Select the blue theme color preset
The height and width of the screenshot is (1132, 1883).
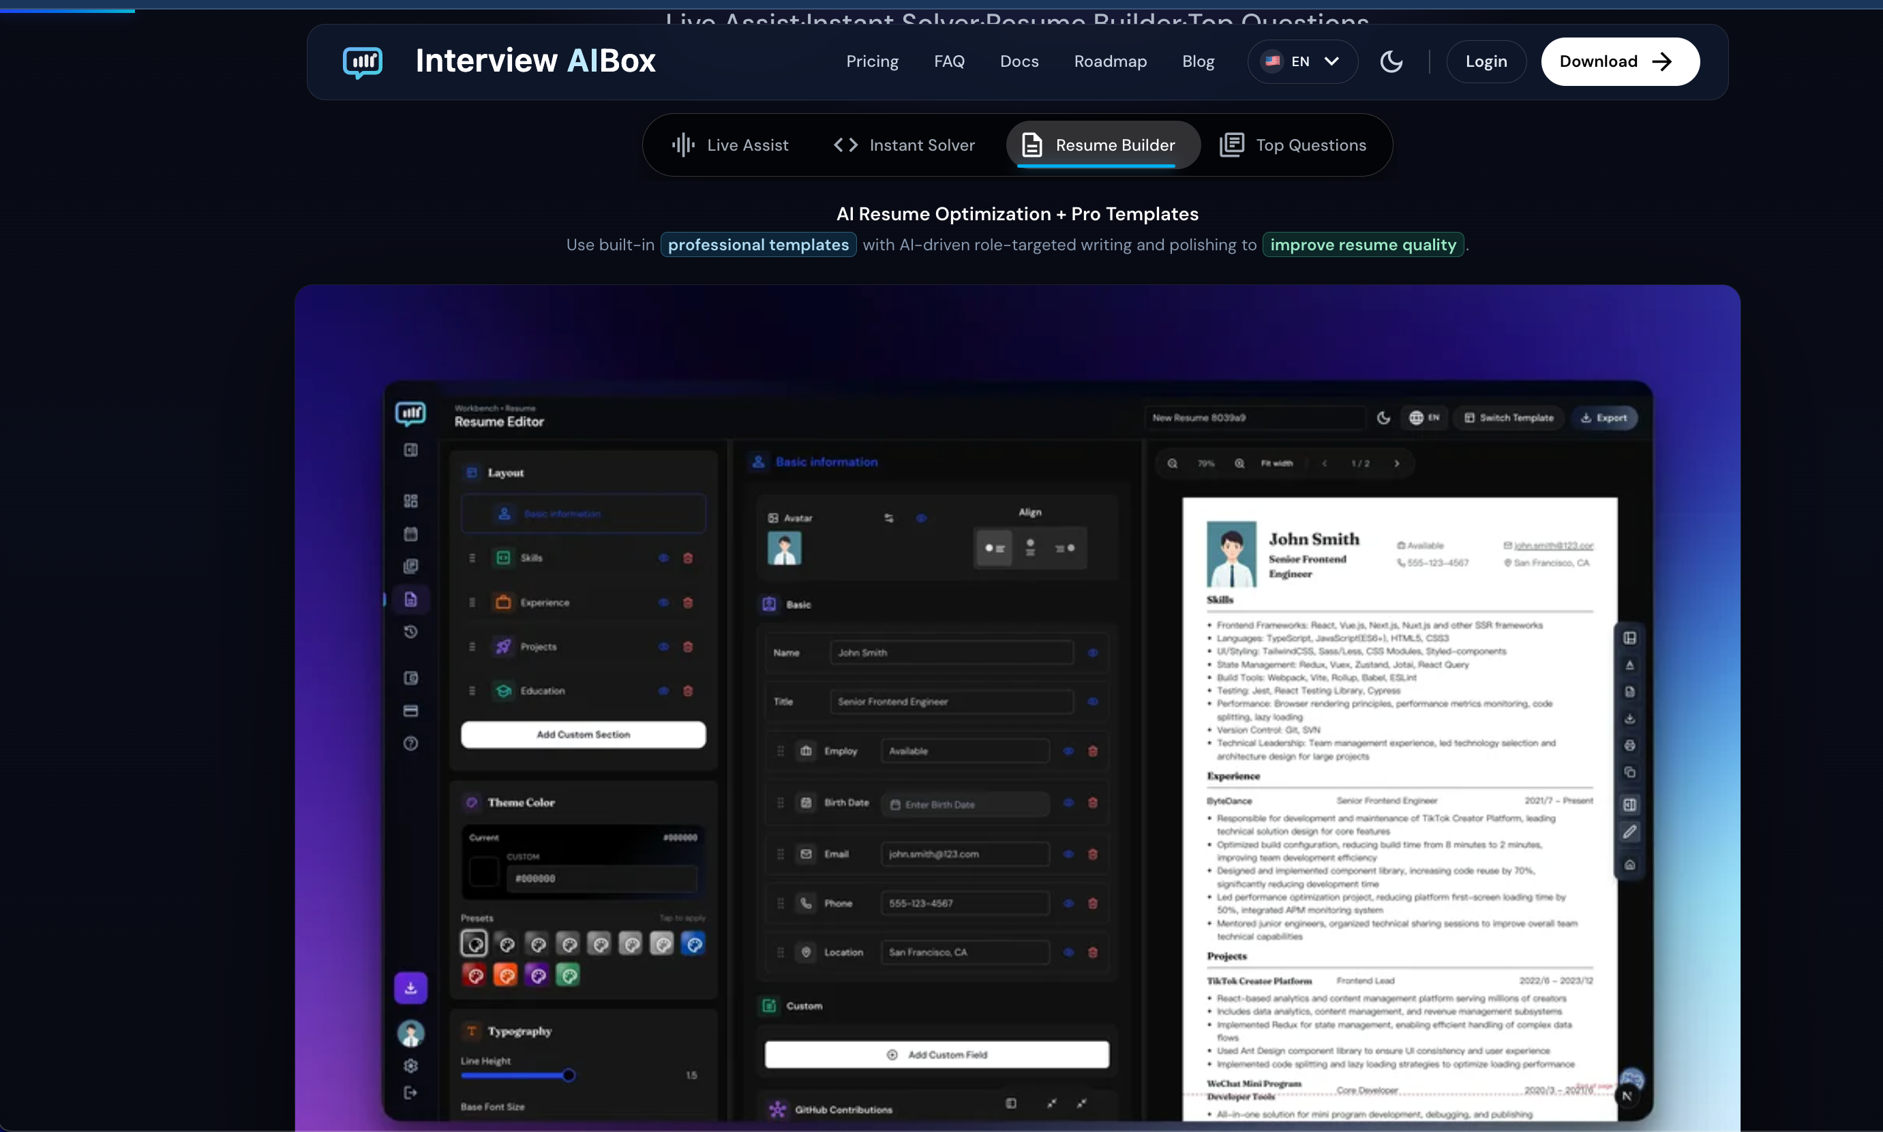coord(693,944)
